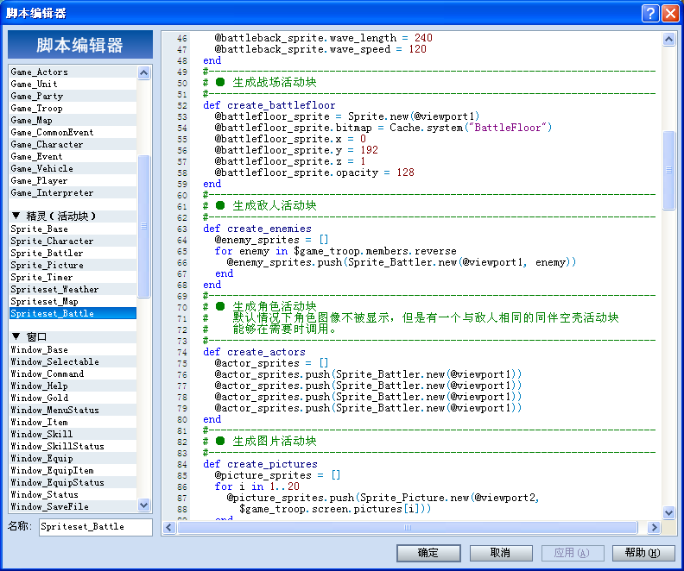
Task: Click the down arrow of the script list scrollbar
Action: click(x=144, y=505)
